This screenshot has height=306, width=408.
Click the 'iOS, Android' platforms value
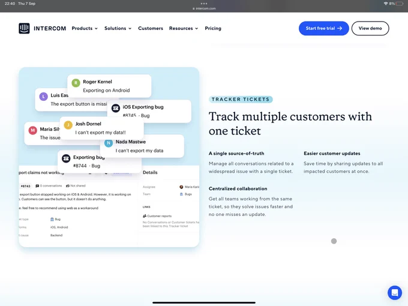tap(59, 227)
